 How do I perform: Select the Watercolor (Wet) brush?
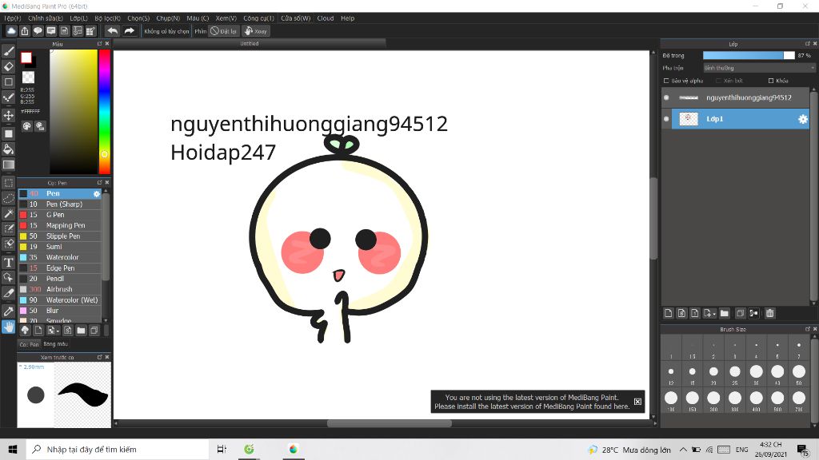[x=60, y=300]
